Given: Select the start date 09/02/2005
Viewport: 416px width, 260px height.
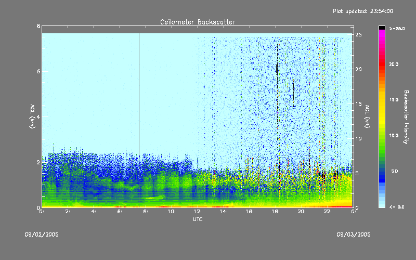Looking at the screenshot, I should click(42, 235).
